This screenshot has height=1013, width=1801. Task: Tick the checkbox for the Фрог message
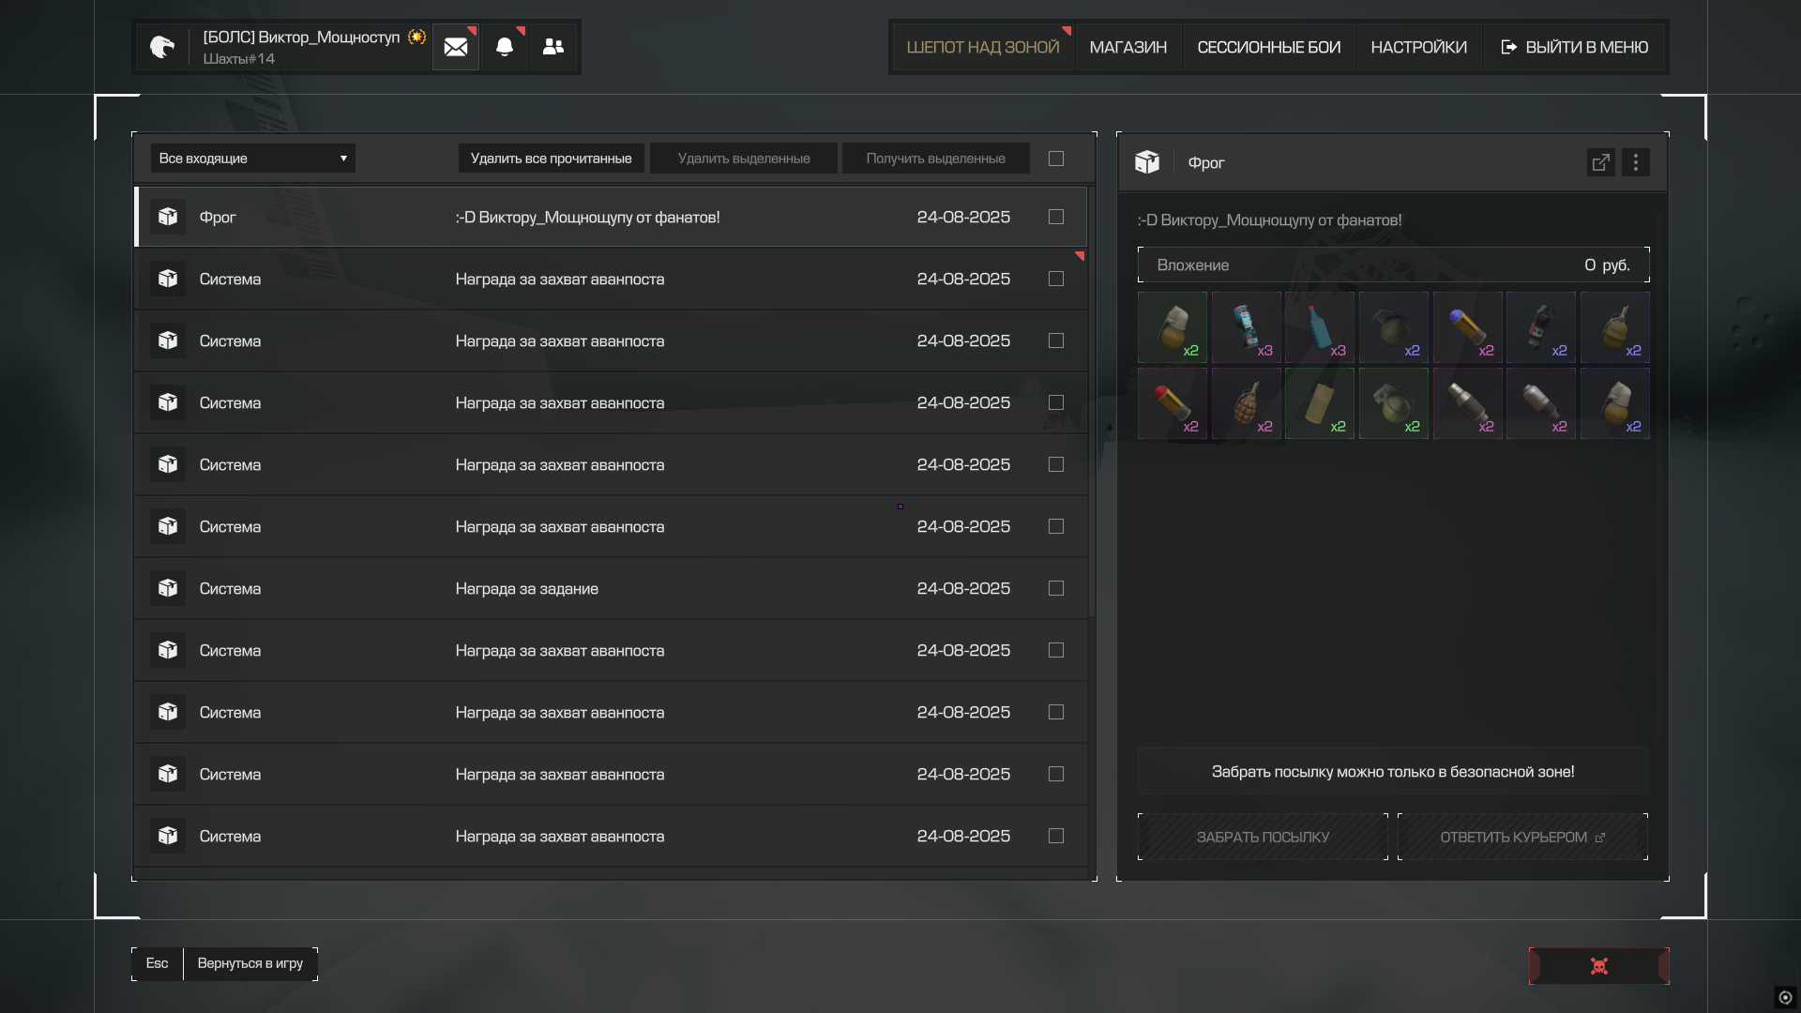pos(1056,217)
